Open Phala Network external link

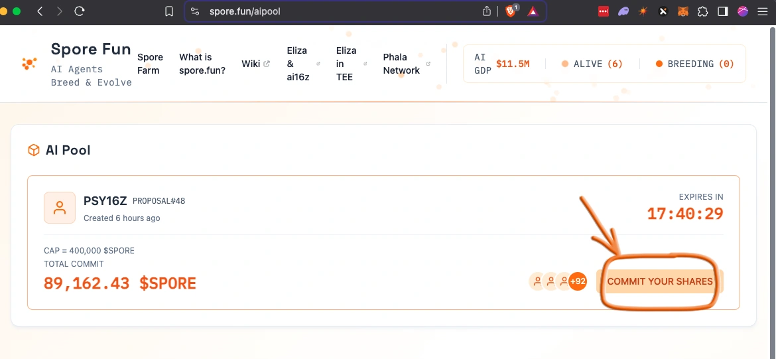407,64
